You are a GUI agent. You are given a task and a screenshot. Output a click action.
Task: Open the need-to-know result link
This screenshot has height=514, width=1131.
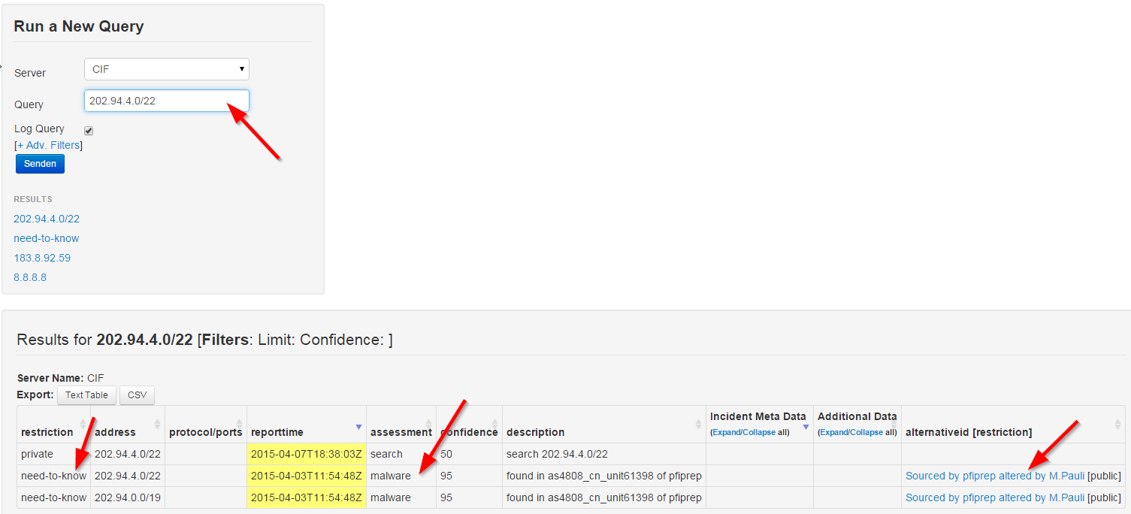(46, 238)
